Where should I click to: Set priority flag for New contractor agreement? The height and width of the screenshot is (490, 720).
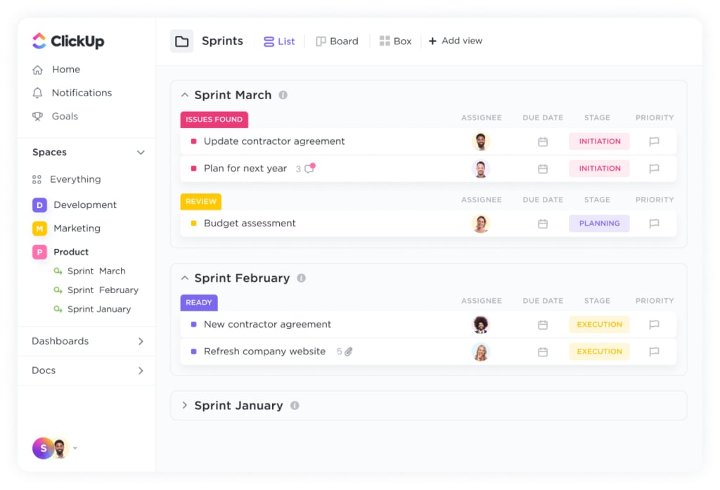655,324
